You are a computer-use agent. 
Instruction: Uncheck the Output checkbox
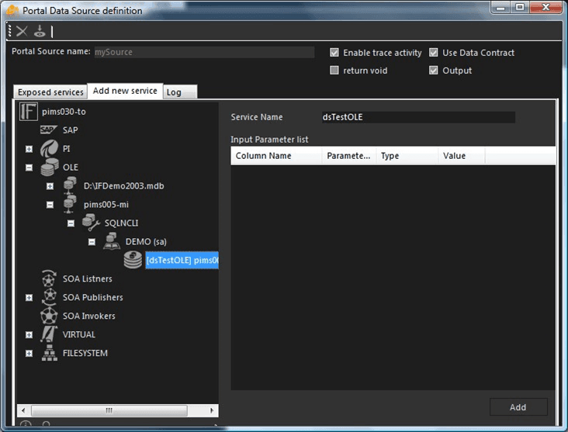433,71
